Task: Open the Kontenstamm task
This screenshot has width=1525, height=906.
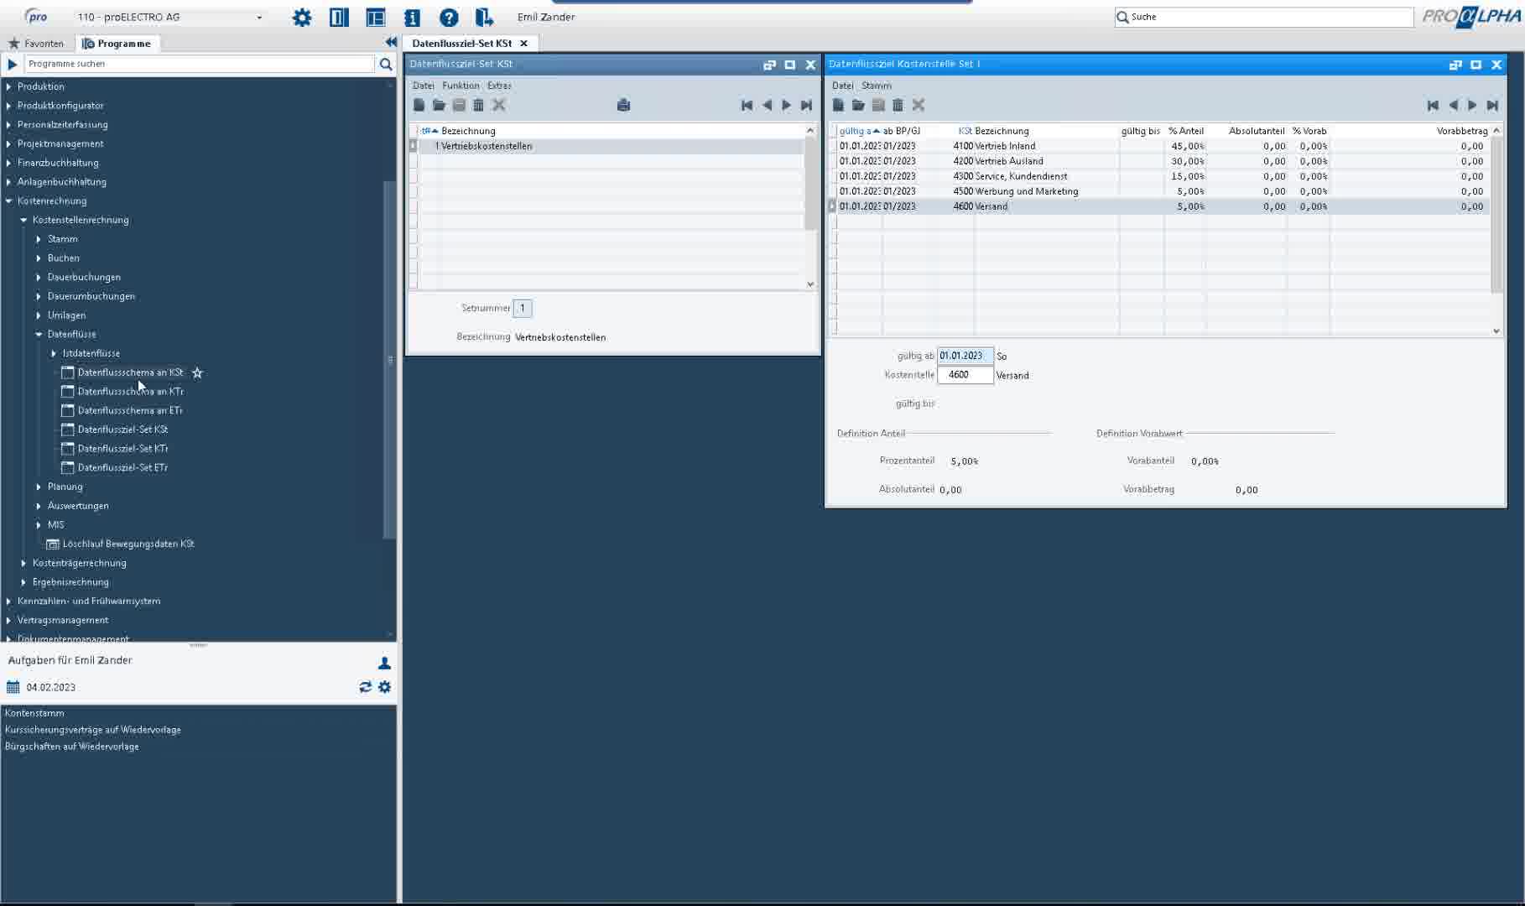Action: click(x=34, y=713)
